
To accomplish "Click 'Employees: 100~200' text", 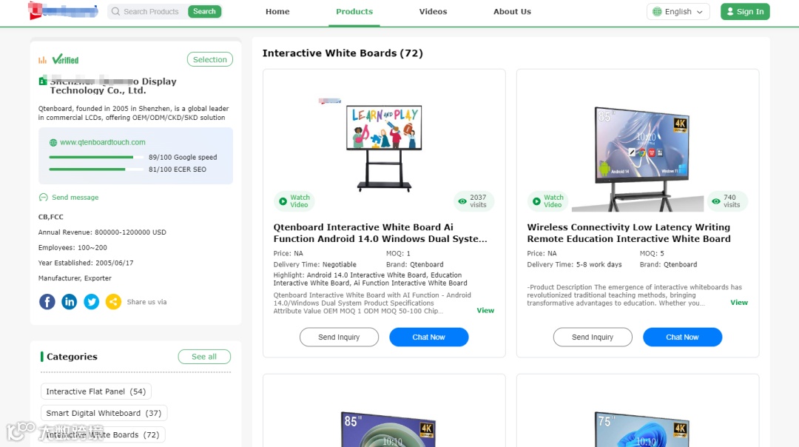I will [x=73, y=247].
